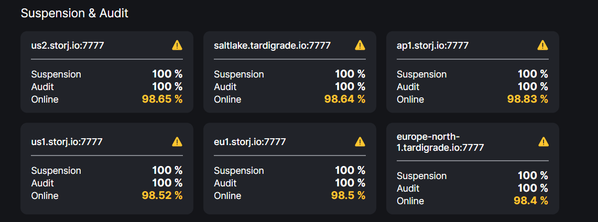Click the 98.83 % online score

pyautogui.click(x=528, y=99)
